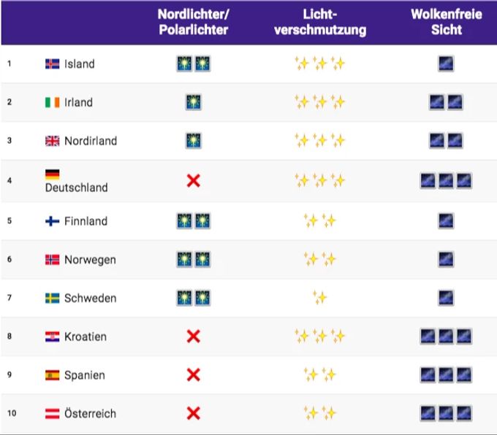Click the red X in Österreich row
This screenshot has width=497, height=435.
tap(194, 413)
